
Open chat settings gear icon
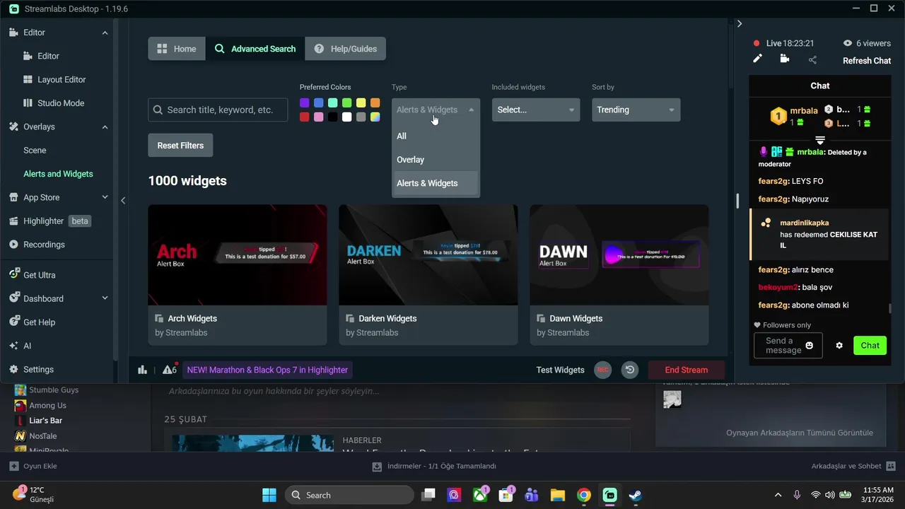pos(839,346)
